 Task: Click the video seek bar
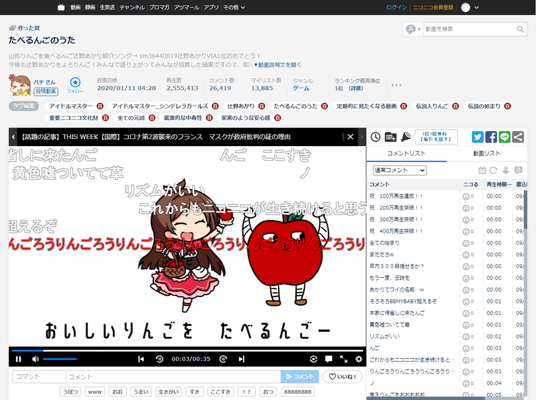click(x=187, y=350)
